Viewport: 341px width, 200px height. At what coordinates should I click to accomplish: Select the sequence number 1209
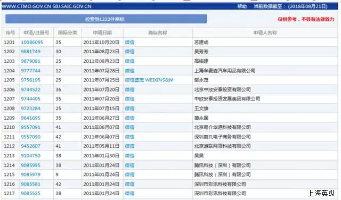coord(10,118)
